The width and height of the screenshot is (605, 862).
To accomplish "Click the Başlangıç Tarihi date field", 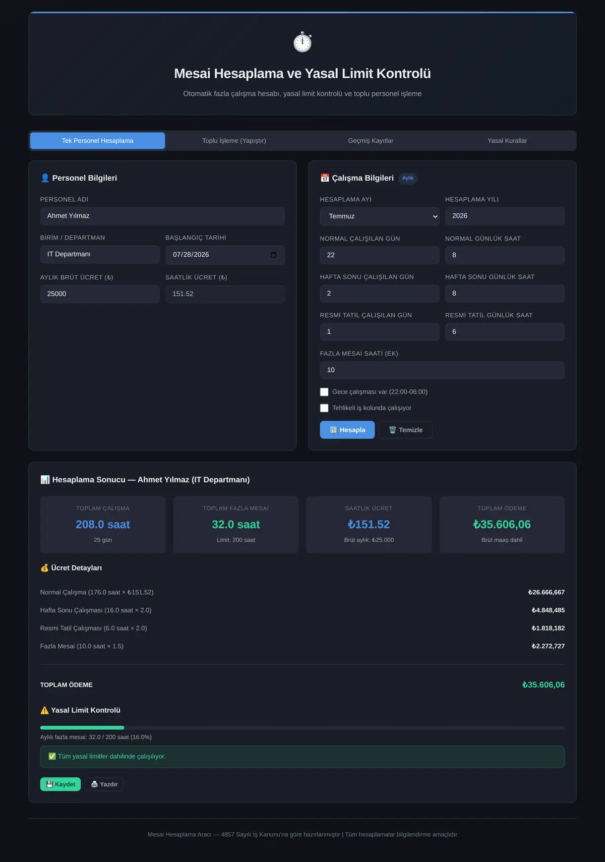I will pyautogui.click(x=225, y=255).
